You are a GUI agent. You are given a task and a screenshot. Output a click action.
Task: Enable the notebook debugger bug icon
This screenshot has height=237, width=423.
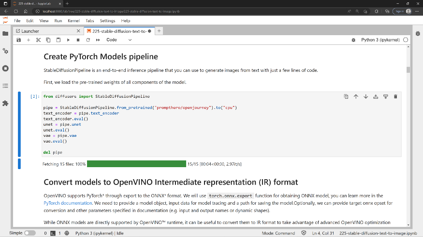(354, 40)
